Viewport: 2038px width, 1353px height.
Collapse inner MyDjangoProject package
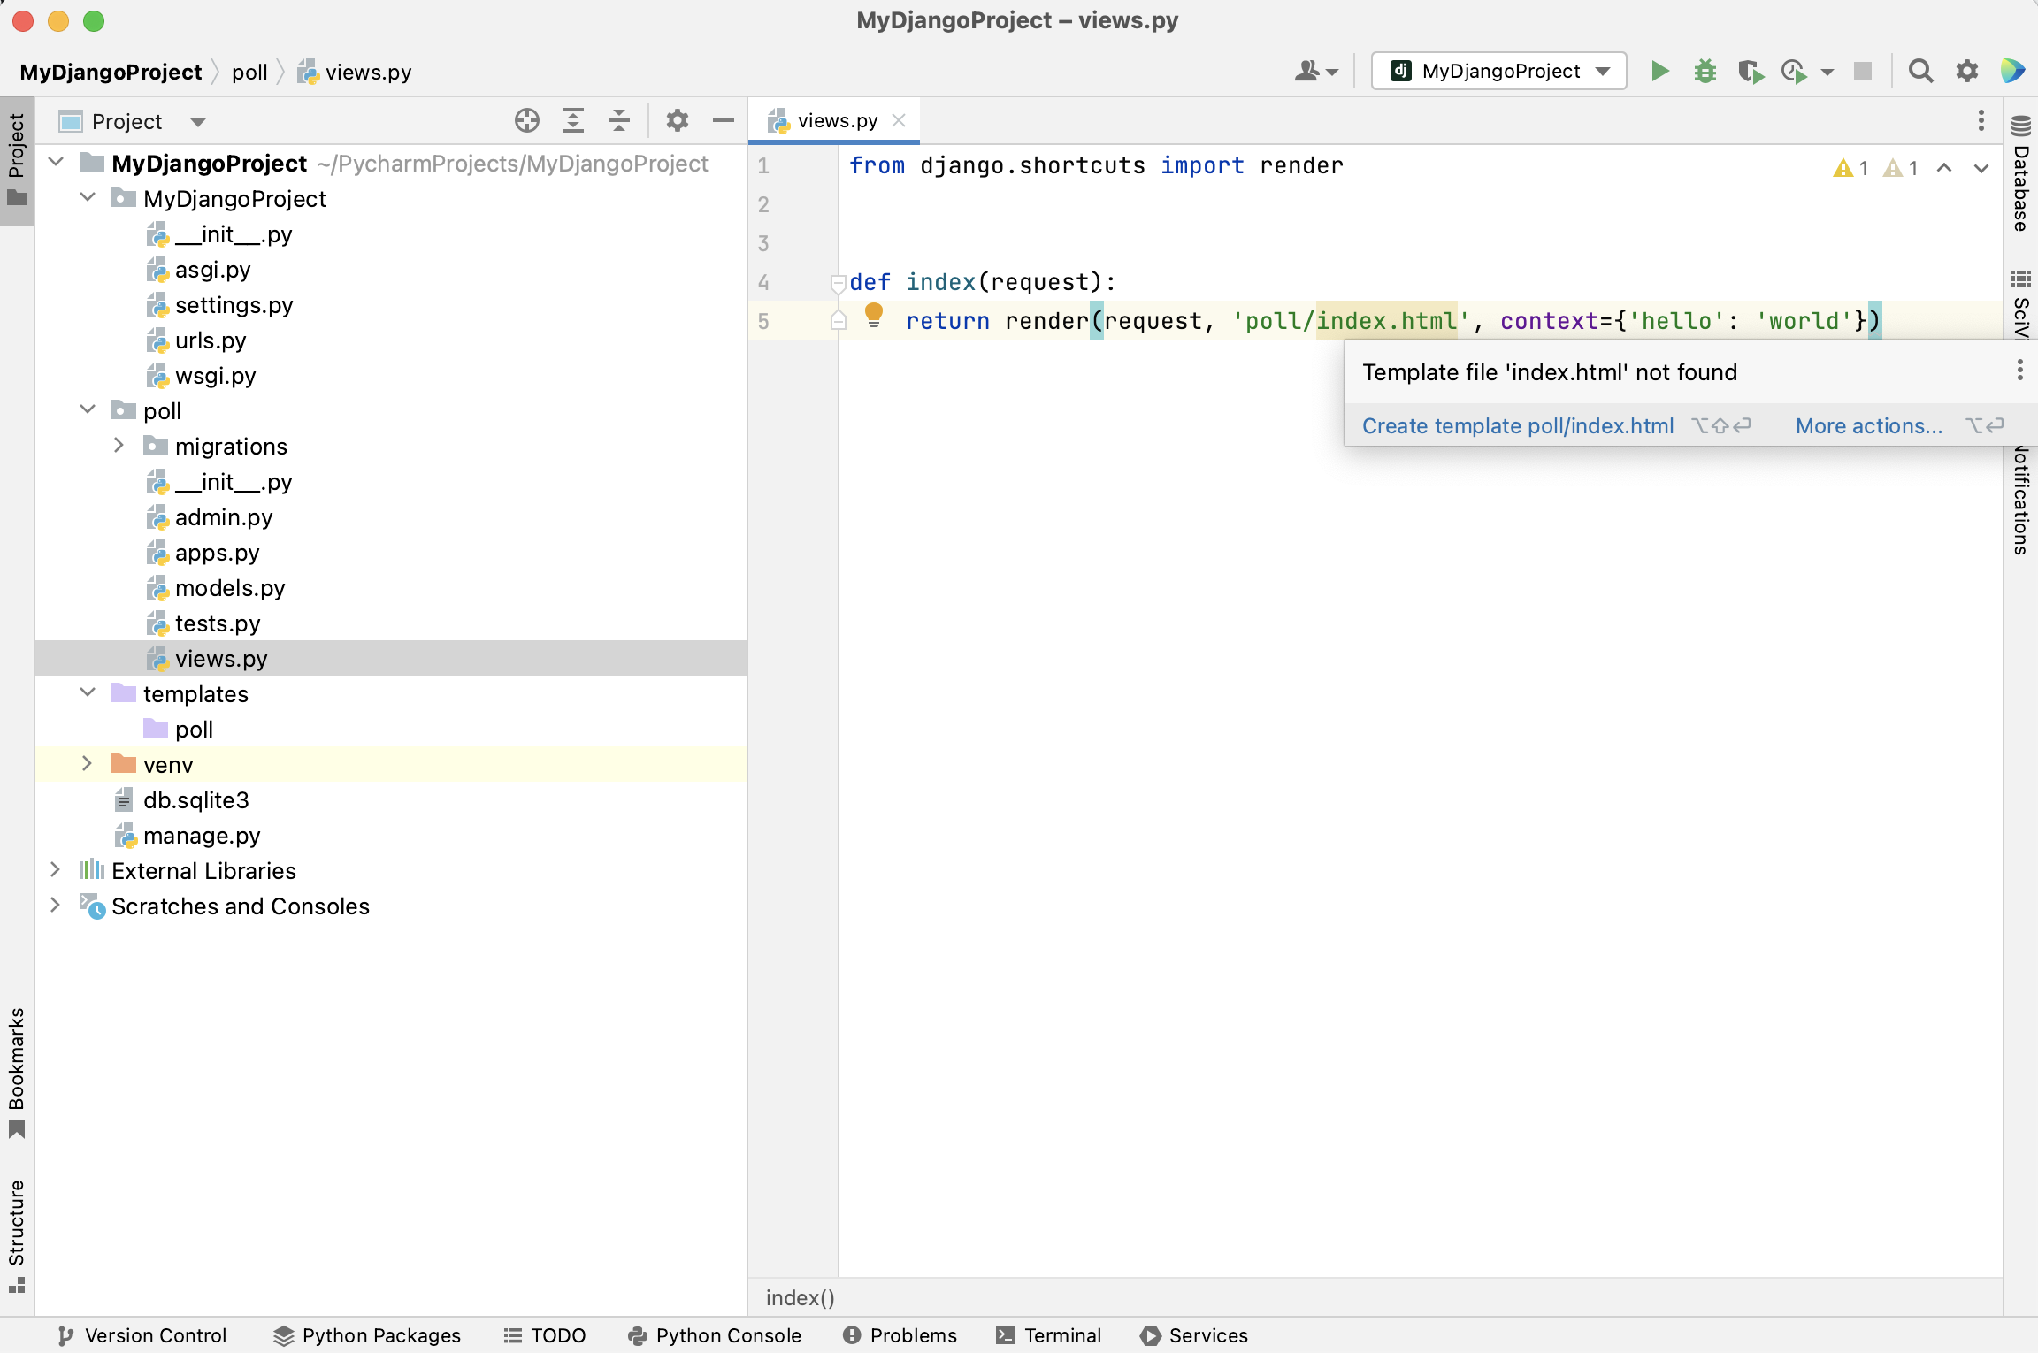pos(88,197)
